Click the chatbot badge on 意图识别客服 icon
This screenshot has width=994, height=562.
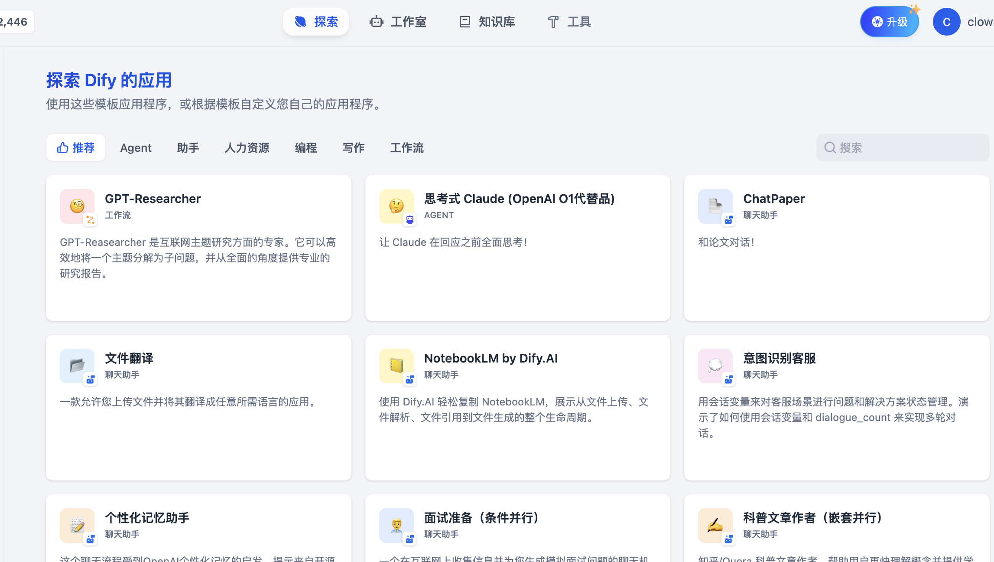[728, 379]
